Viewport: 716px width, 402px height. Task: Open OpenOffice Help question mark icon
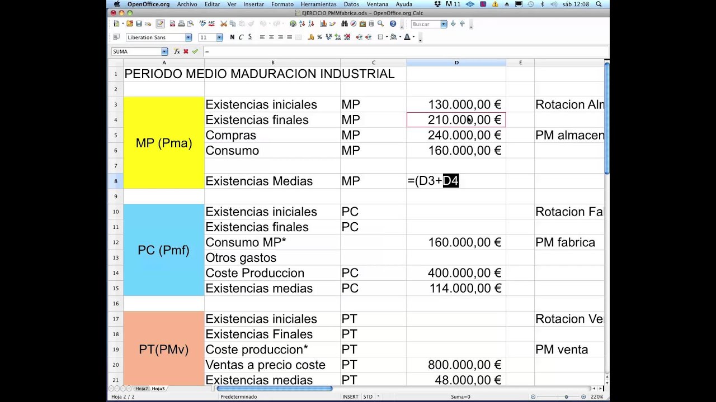point(393,24)
